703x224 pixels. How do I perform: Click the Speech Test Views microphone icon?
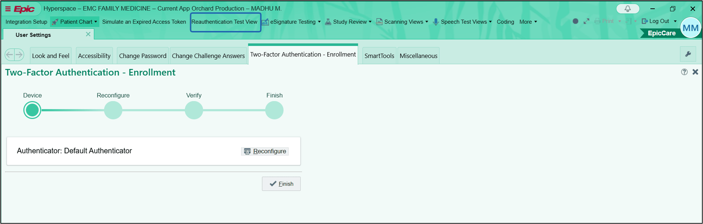point(436,22)
